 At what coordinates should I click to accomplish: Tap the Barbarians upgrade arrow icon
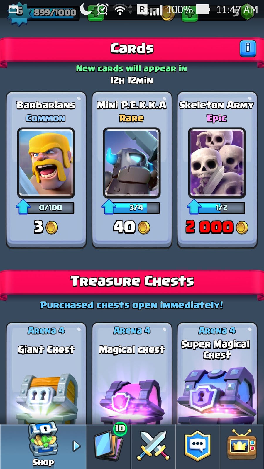(23, 207)
